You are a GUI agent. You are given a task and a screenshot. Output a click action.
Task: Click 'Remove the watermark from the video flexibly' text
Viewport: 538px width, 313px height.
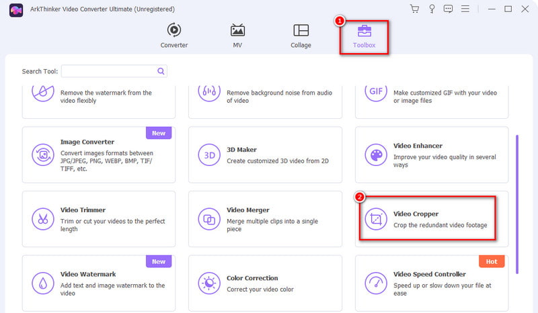106,96
